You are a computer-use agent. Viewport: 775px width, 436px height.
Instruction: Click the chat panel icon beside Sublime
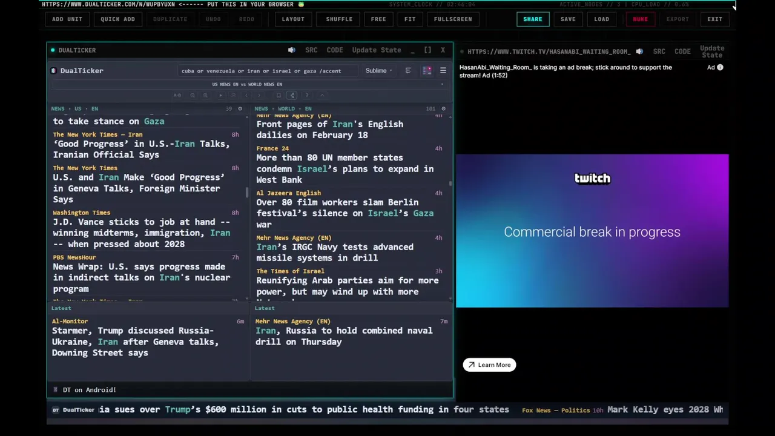tap(408, 71)
